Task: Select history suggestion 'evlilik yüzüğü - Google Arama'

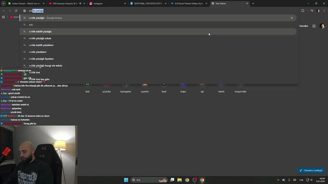Action: coord(158,18)
